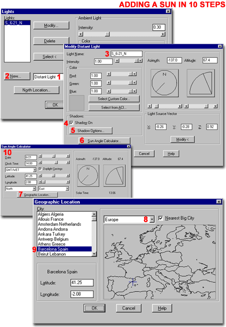
Task: Click city list scrollbar up arrow
Action: (x=94, y=214)
